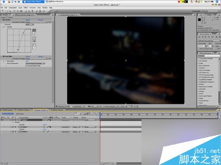Click the Curves pencil draw button
Image resolution: width=221 pixels, height=165 pixels.
34,33
